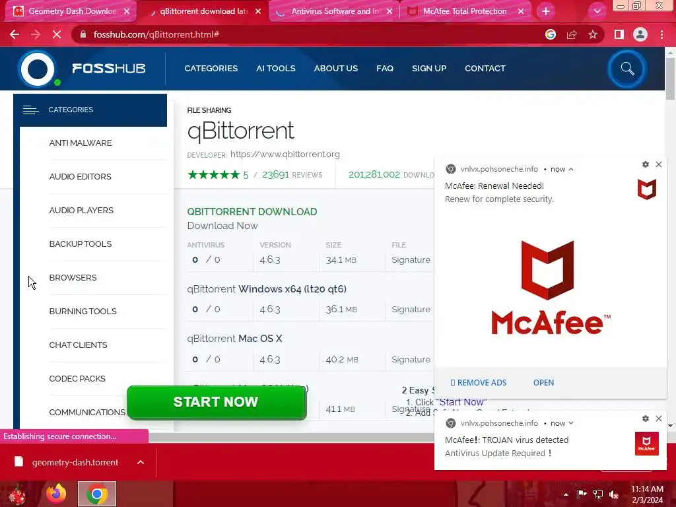This screenshot has height=507, width=676.
Task: Click the large McAfee logo image
Action: tap(551, 288)
